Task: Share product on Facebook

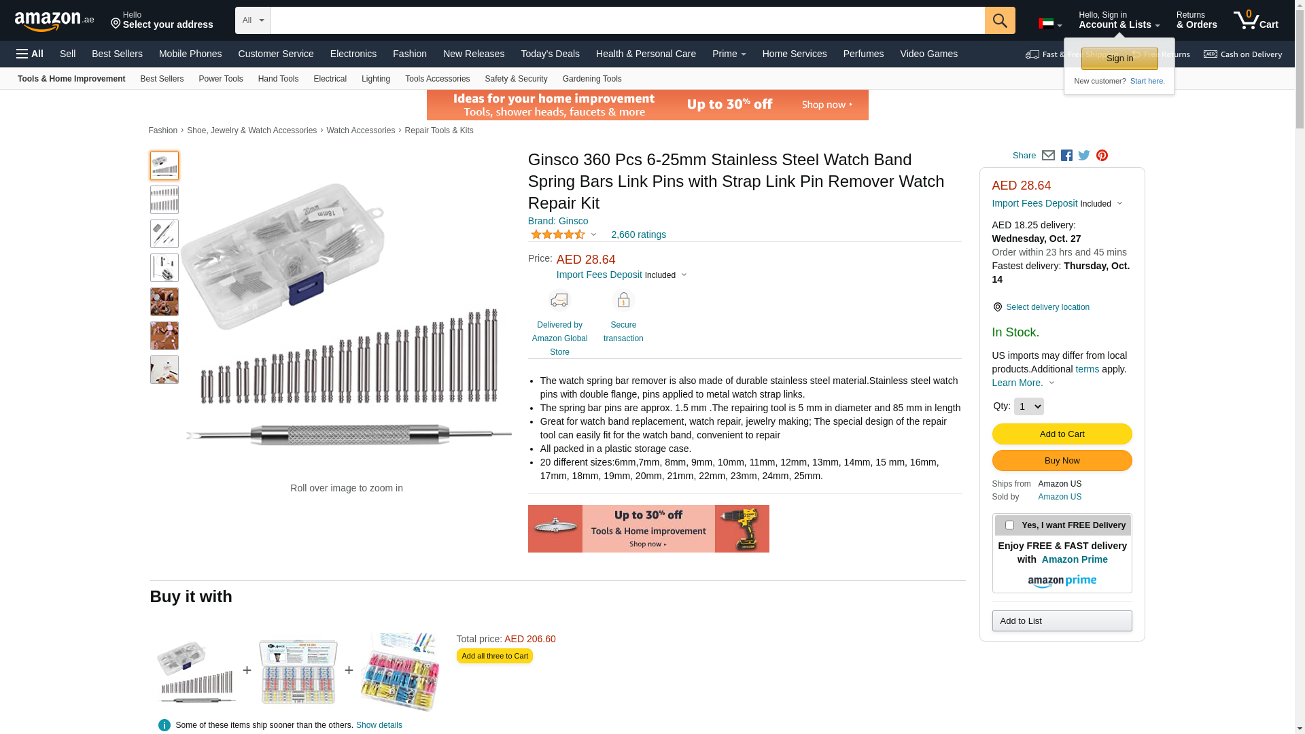Action: click(1066, 156)
